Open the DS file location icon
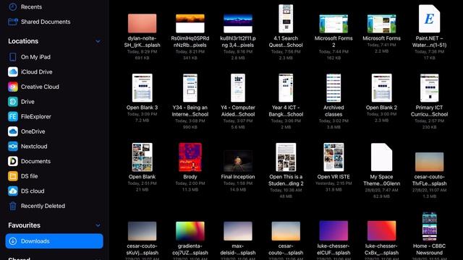This screenshot has width=463, height=260. pos(13,176)
